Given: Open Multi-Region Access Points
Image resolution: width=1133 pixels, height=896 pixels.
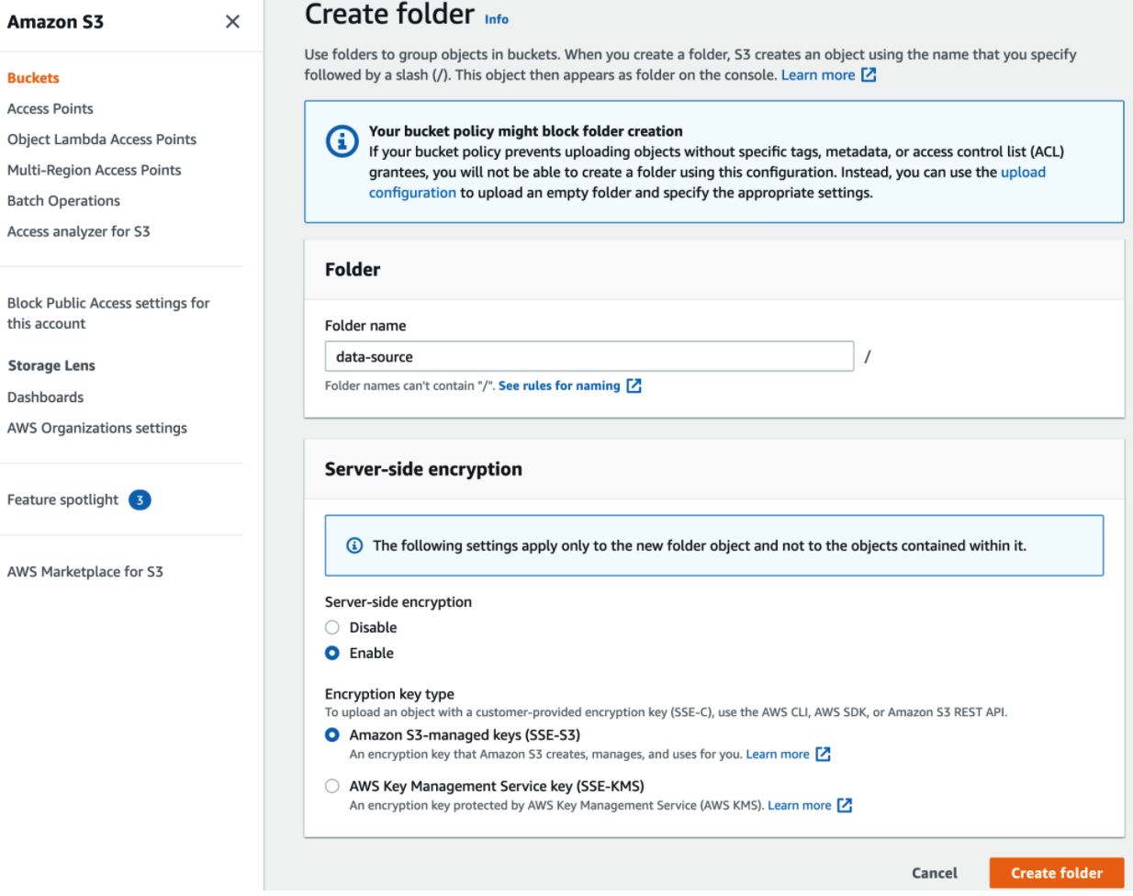Looking at the screenshot, I should [95, 170].
